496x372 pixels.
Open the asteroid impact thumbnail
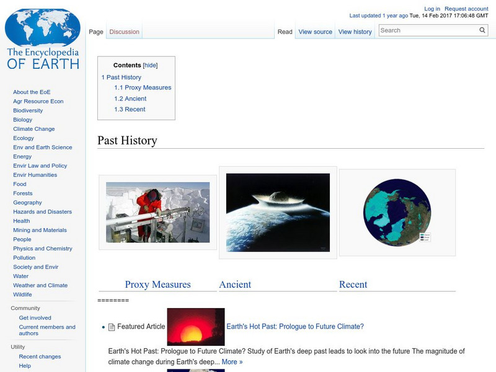point(278,213)
